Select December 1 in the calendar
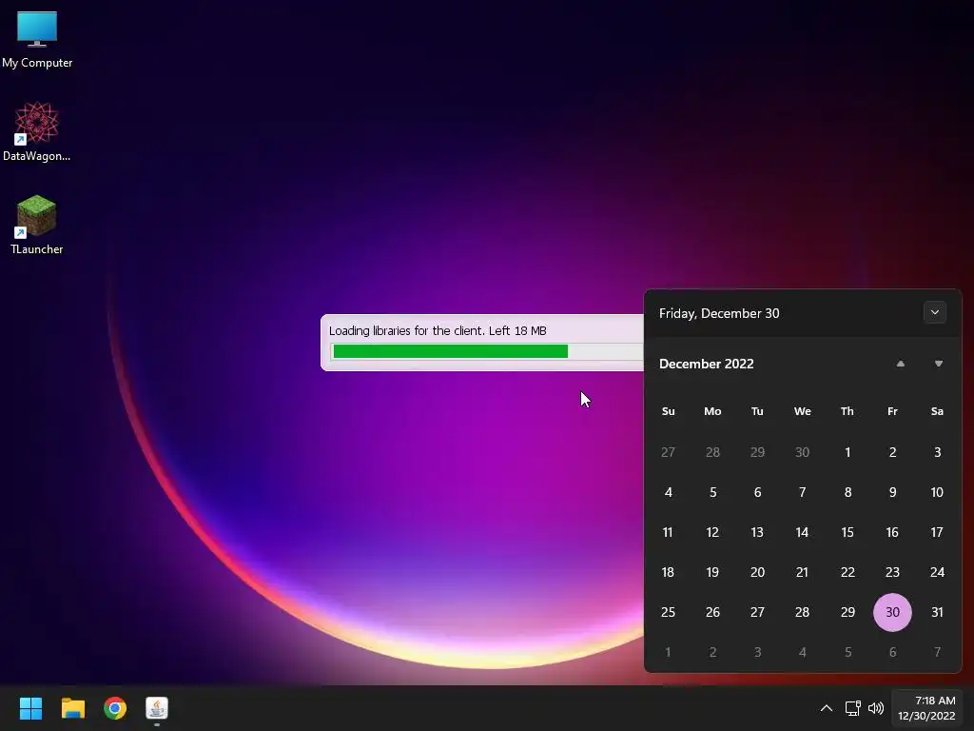974x731 pixels. tap(847, 452)
